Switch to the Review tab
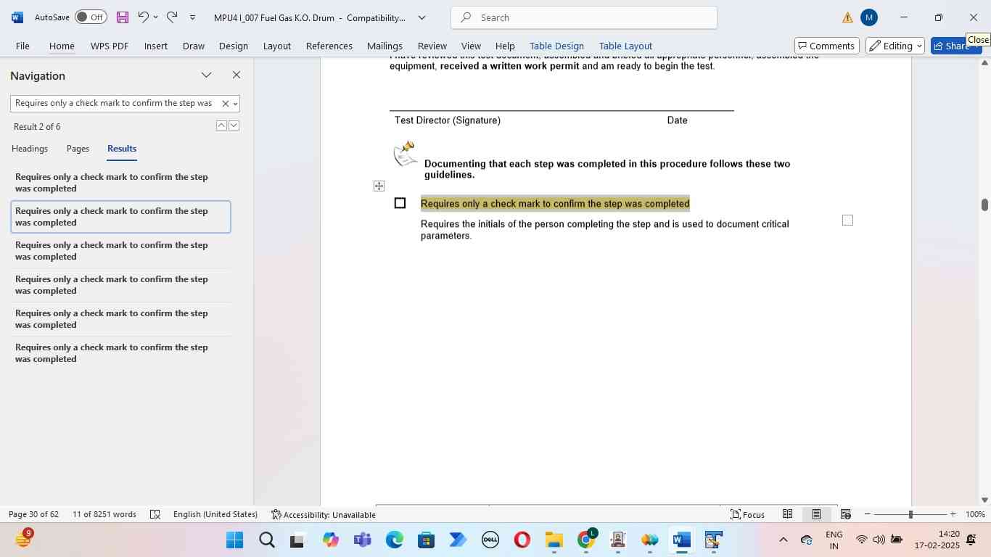Image resolution: width=991 pixels, height=557 pixels. 432,46
